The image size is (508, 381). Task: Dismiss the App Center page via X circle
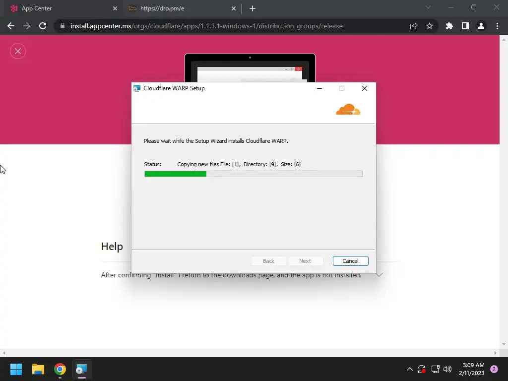click(x=18, y=51)
